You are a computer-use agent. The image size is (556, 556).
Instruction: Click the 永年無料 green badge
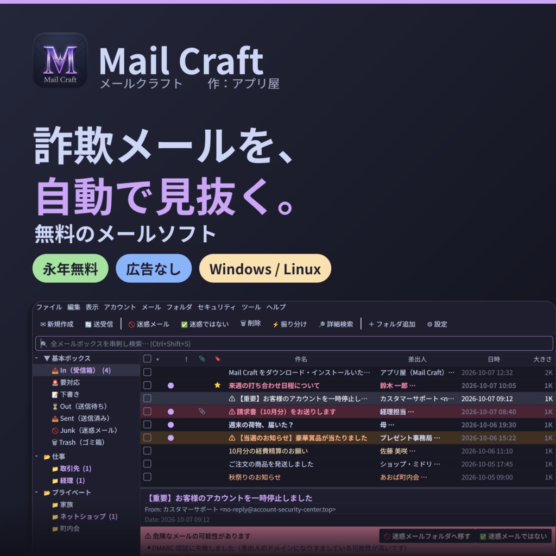pyautogui.click(x=70, y=268)
